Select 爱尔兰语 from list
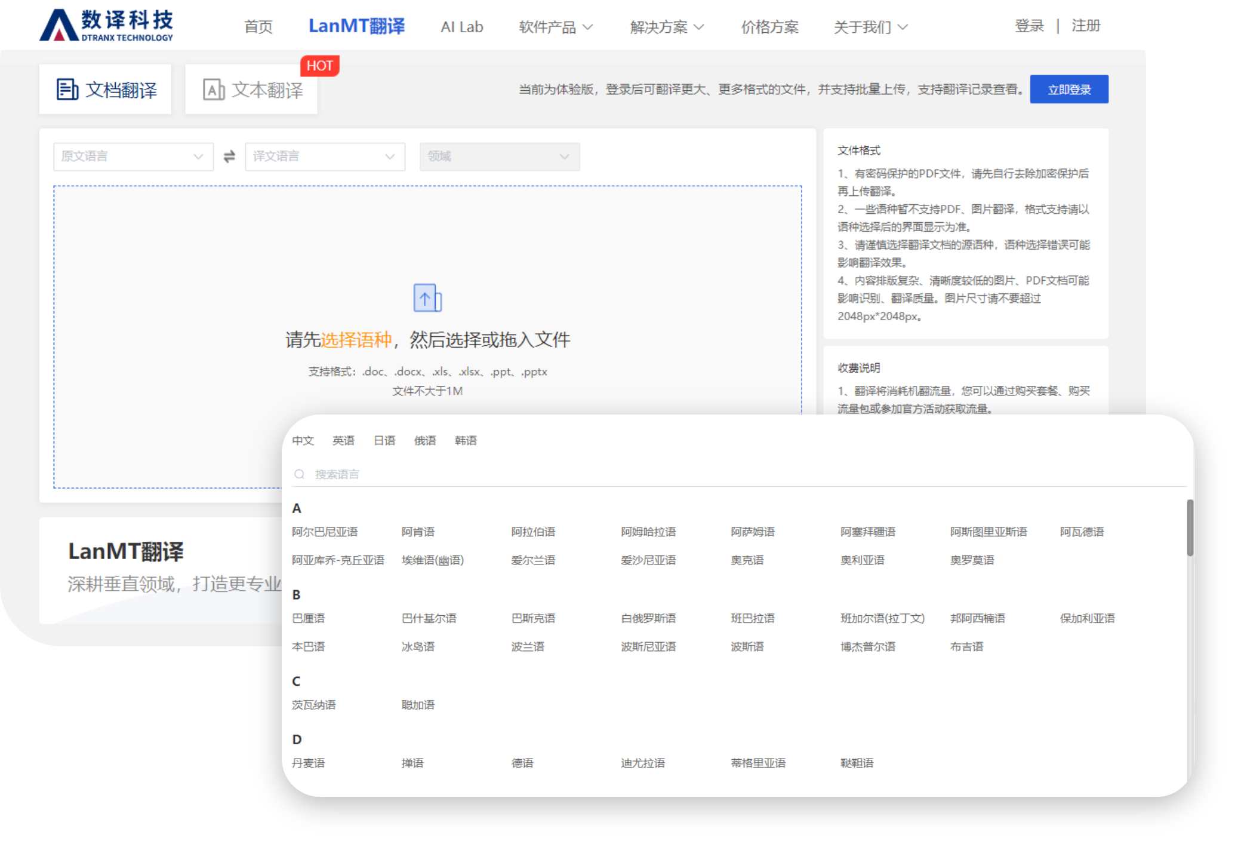Screen dimensions: 1238x847 tap(533, 560)
